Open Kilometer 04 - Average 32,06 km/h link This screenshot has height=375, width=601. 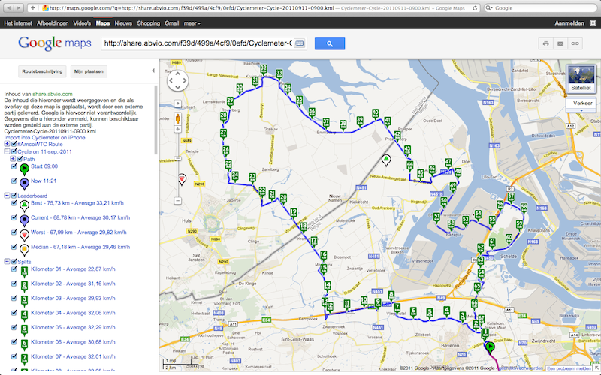tap(73, 313)
